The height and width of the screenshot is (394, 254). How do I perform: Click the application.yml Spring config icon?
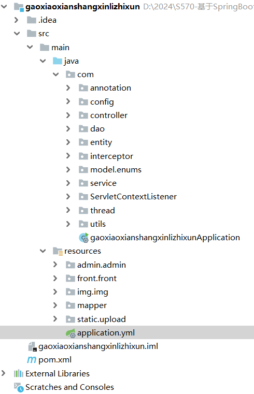point(70,333)
